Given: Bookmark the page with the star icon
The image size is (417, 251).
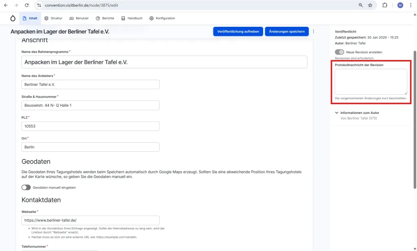Looking at the screenshot, I should 370,5.
